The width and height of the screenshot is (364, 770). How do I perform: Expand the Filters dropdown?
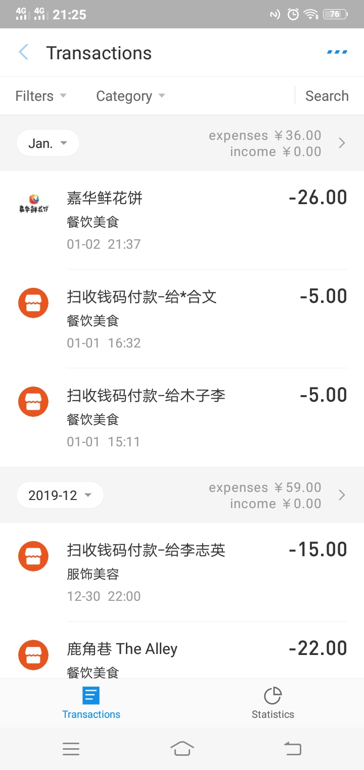click(41, 96)
